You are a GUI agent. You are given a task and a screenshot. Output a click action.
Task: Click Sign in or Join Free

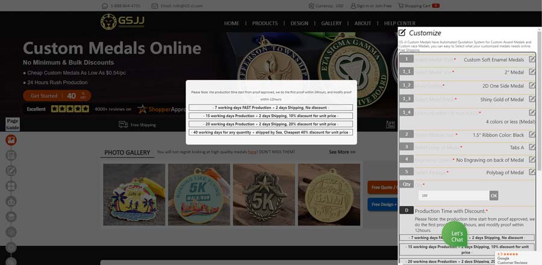coord(374,6)
